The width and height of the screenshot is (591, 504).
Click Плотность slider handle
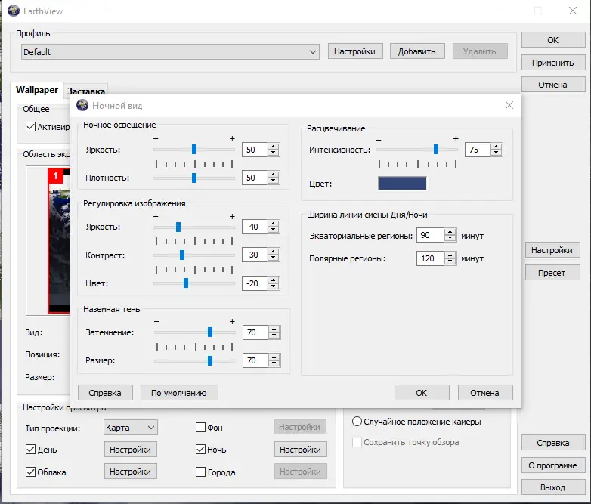(x=194, y=178)
